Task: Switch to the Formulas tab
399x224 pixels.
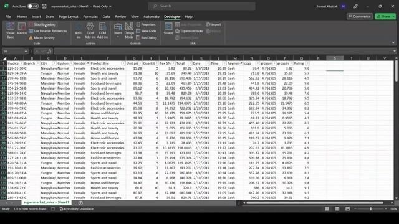Action: 90,17
